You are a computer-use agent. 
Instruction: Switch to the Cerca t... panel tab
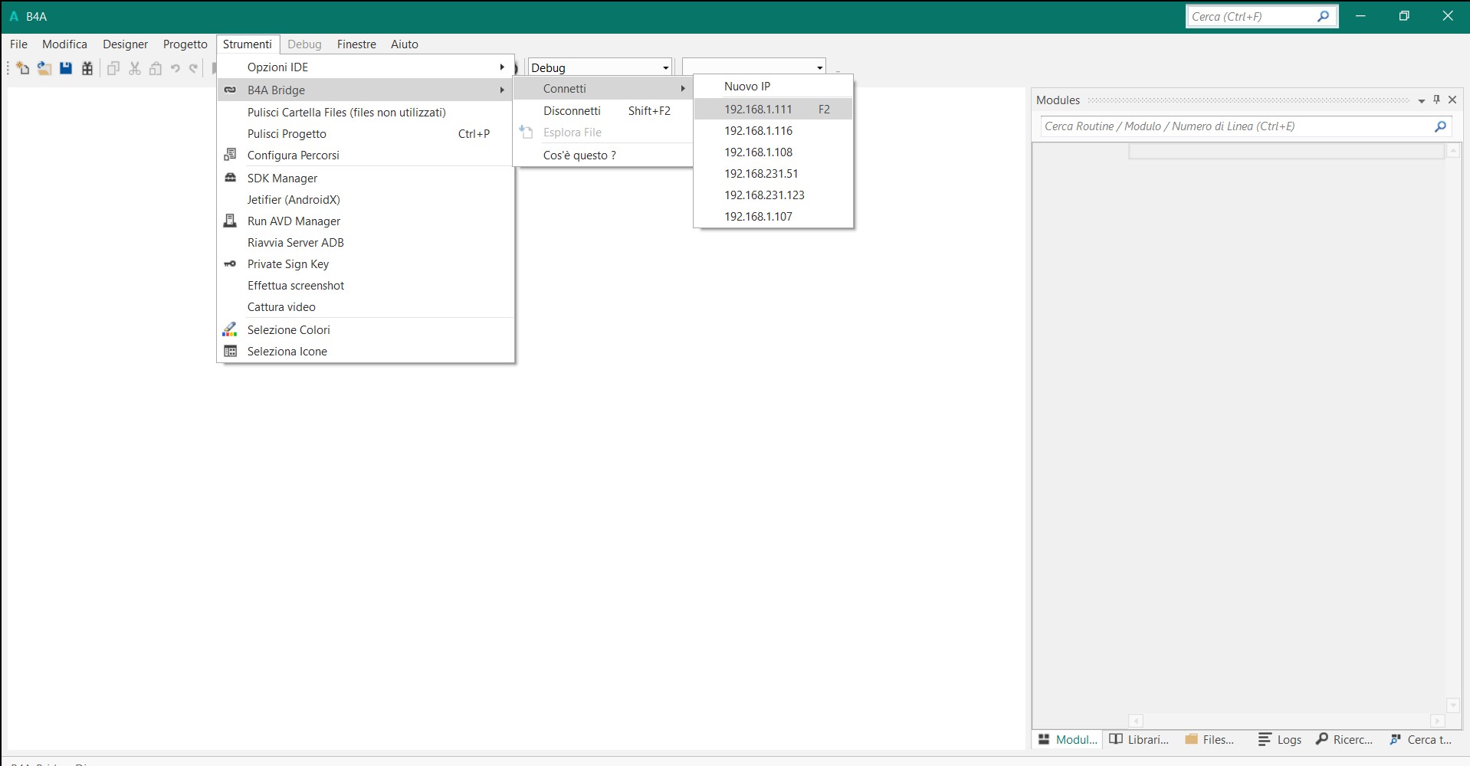click(1421, 740)
